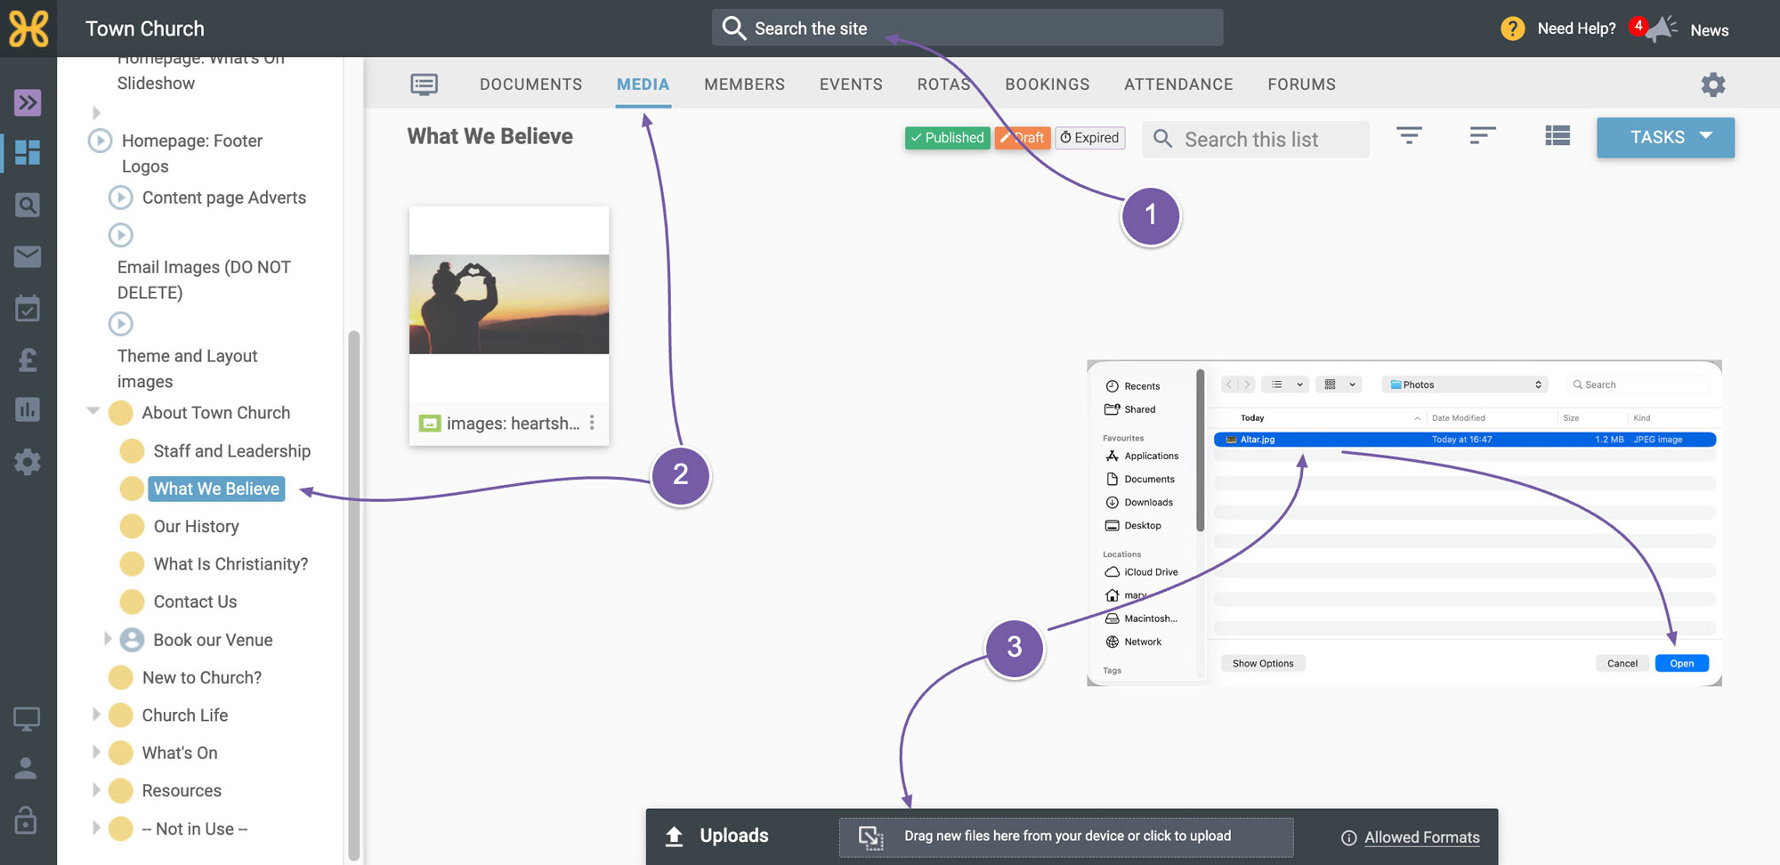The image size is (1780, 865).
Task: Click the Town Church site title
Action: pos(145,28)
